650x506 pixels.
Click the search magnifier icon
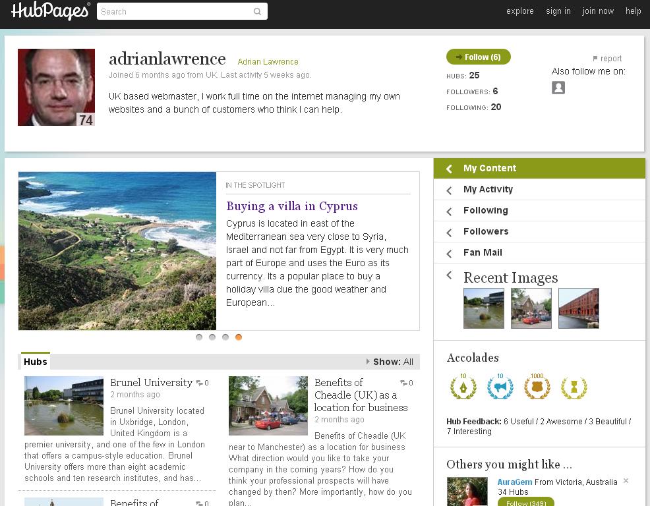(258, 12)
